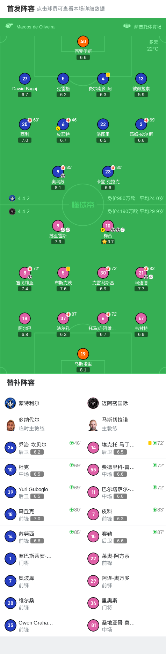Open goalkeeper 西罗伊斯 number 40 badge
The width and height of the screenshot is (166, 654).
tap(83, 41)
